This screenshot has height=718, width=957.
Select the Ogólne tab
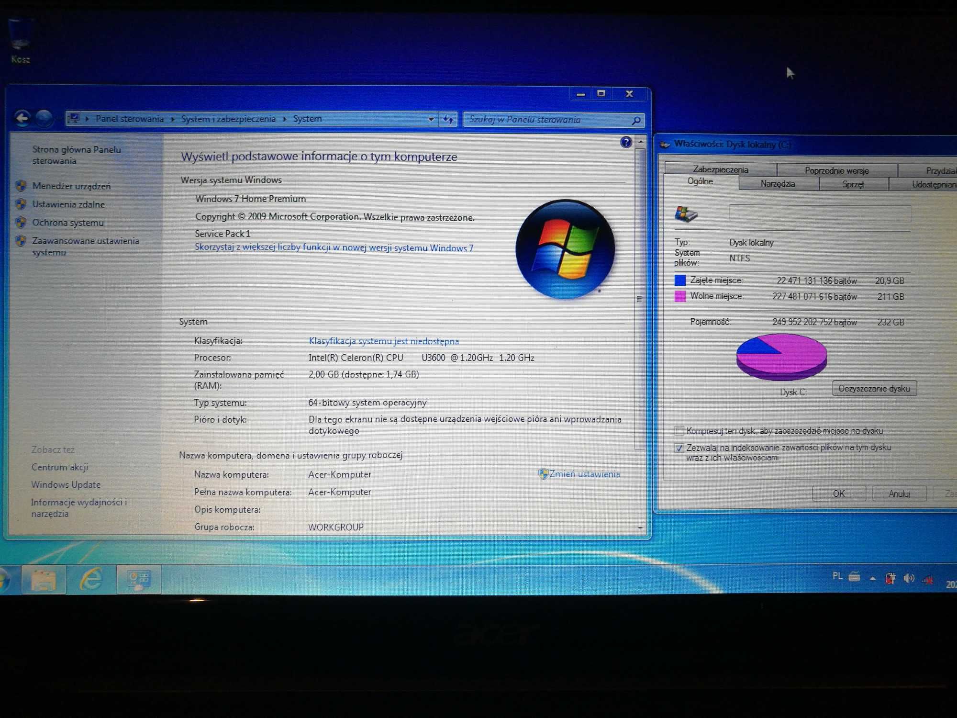pyautogui.click(x=700, y=181)
